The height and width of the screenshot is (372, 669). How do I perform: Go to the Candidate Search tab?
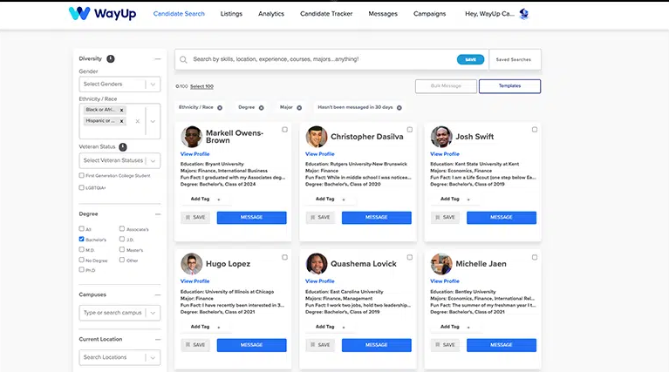(x=179, y=14)
